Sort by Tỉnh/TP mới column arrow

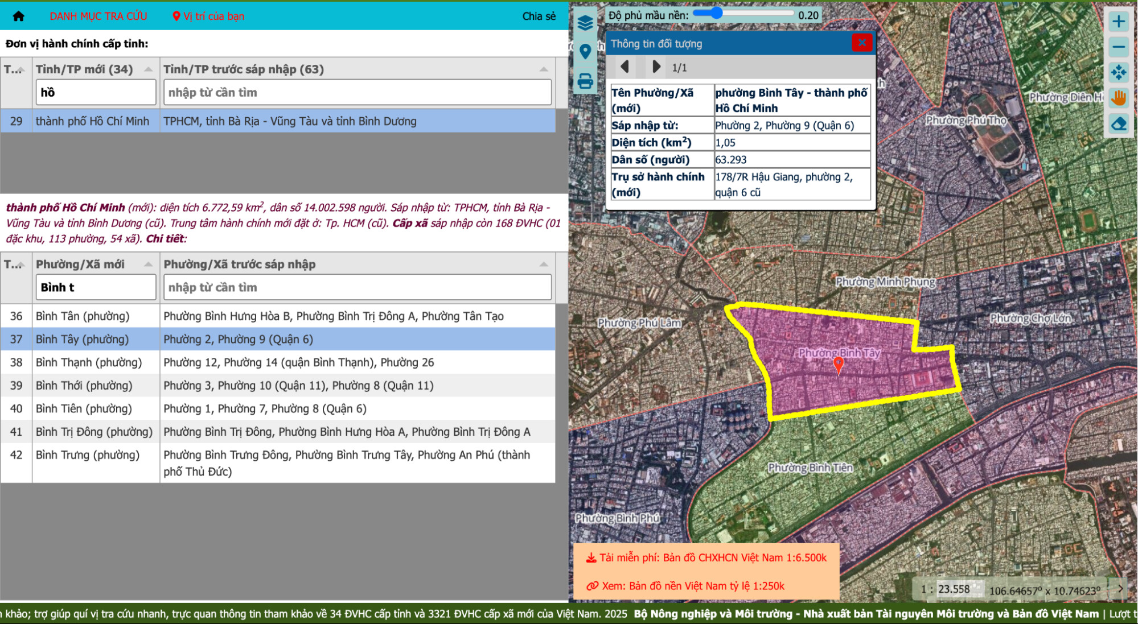click(148, 69)
